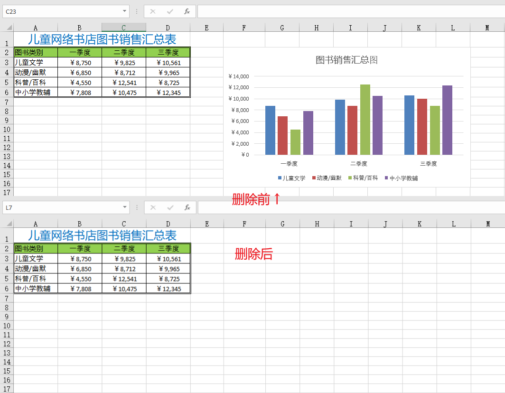The width and height of the screenshot is (505, 393).
Task: Click the fx icon in the lower formula bar
Action: click(187, 207)
